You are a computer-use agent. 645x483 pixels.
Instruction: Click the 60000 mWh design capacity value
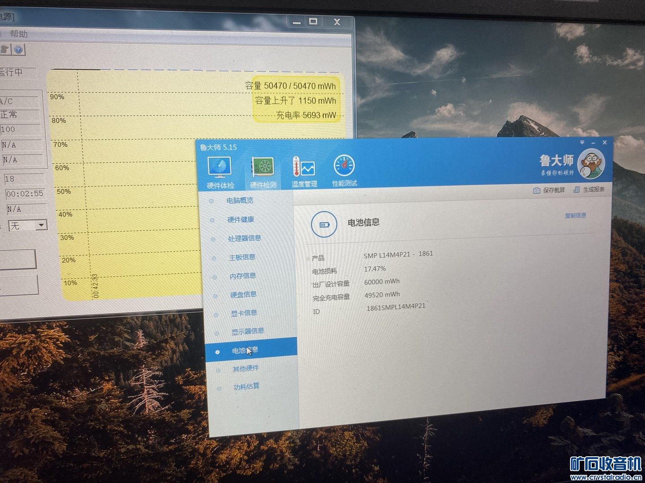[x=382, y=282]
